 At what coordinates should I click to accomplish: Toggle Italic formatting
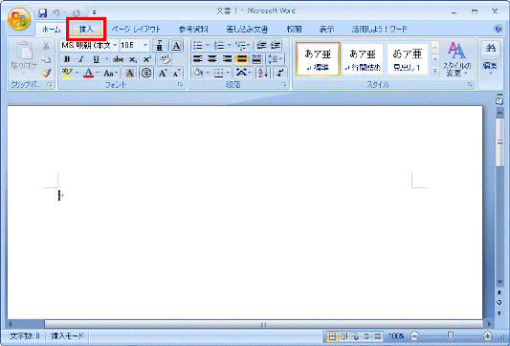pyautogui.click(x=81, y=59)
